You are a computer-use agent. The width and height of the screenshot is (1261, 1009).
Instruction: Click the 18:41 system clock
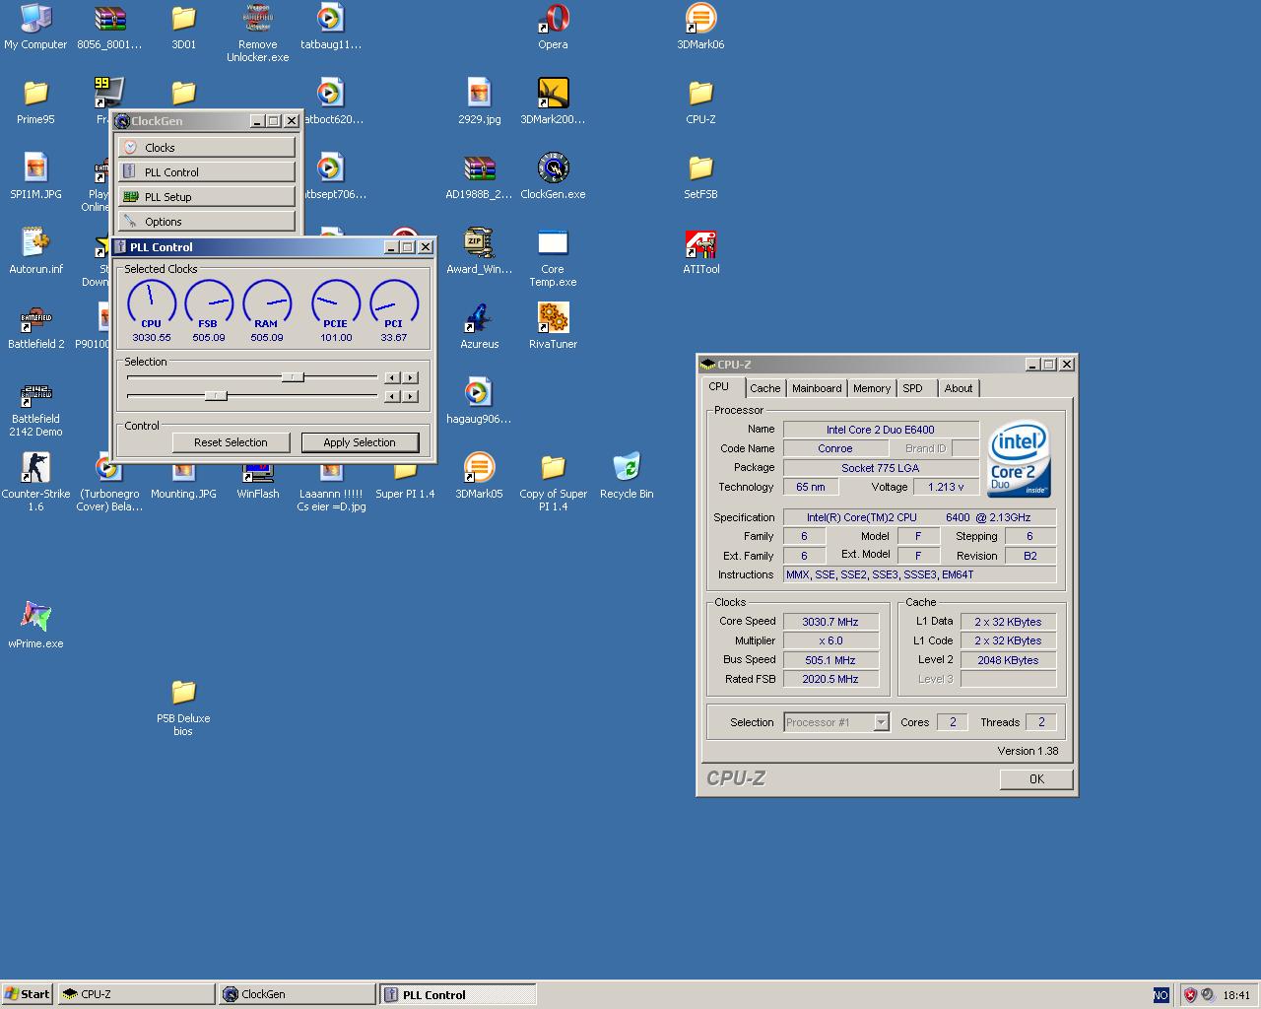click(x=1236, y=995)
